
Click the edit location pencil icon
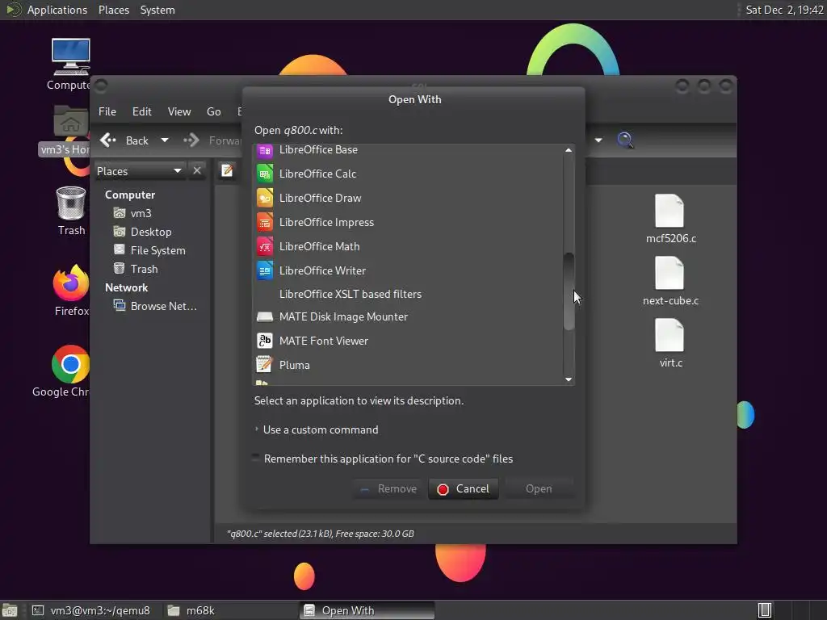pos(227,171)
